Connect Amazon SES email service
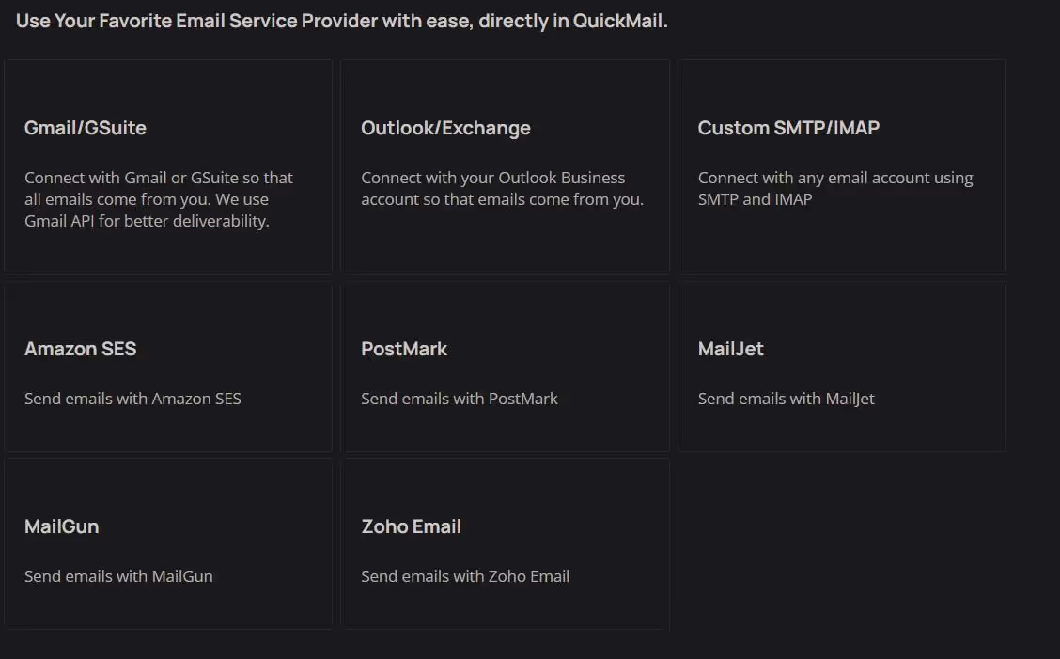1060x659 pixels. [x=167, y=367]
